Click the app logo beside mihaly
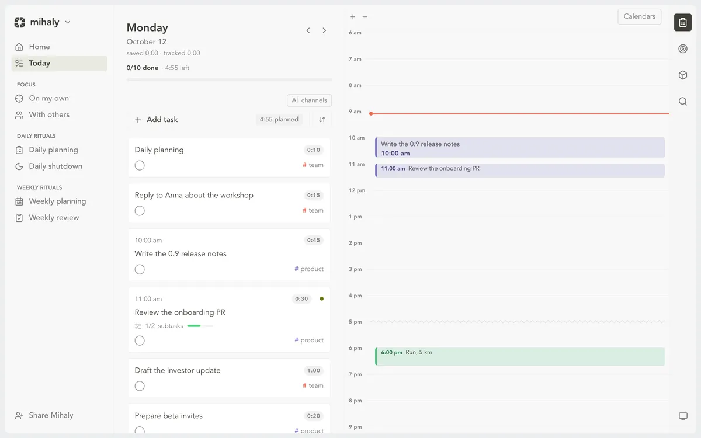Screen dimensions: 701x438 pyautogui.click(x=20, y=22)
